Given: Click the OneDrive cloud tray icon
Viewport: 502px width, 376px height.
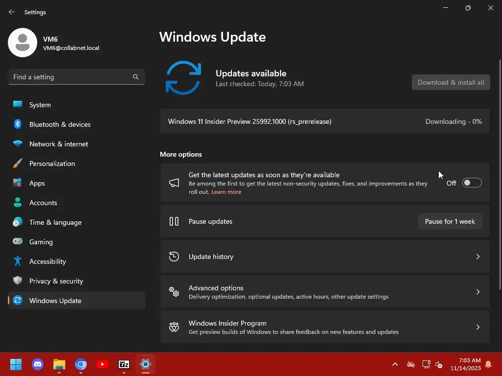Looking at the screenshot, I should pos(411,364).
